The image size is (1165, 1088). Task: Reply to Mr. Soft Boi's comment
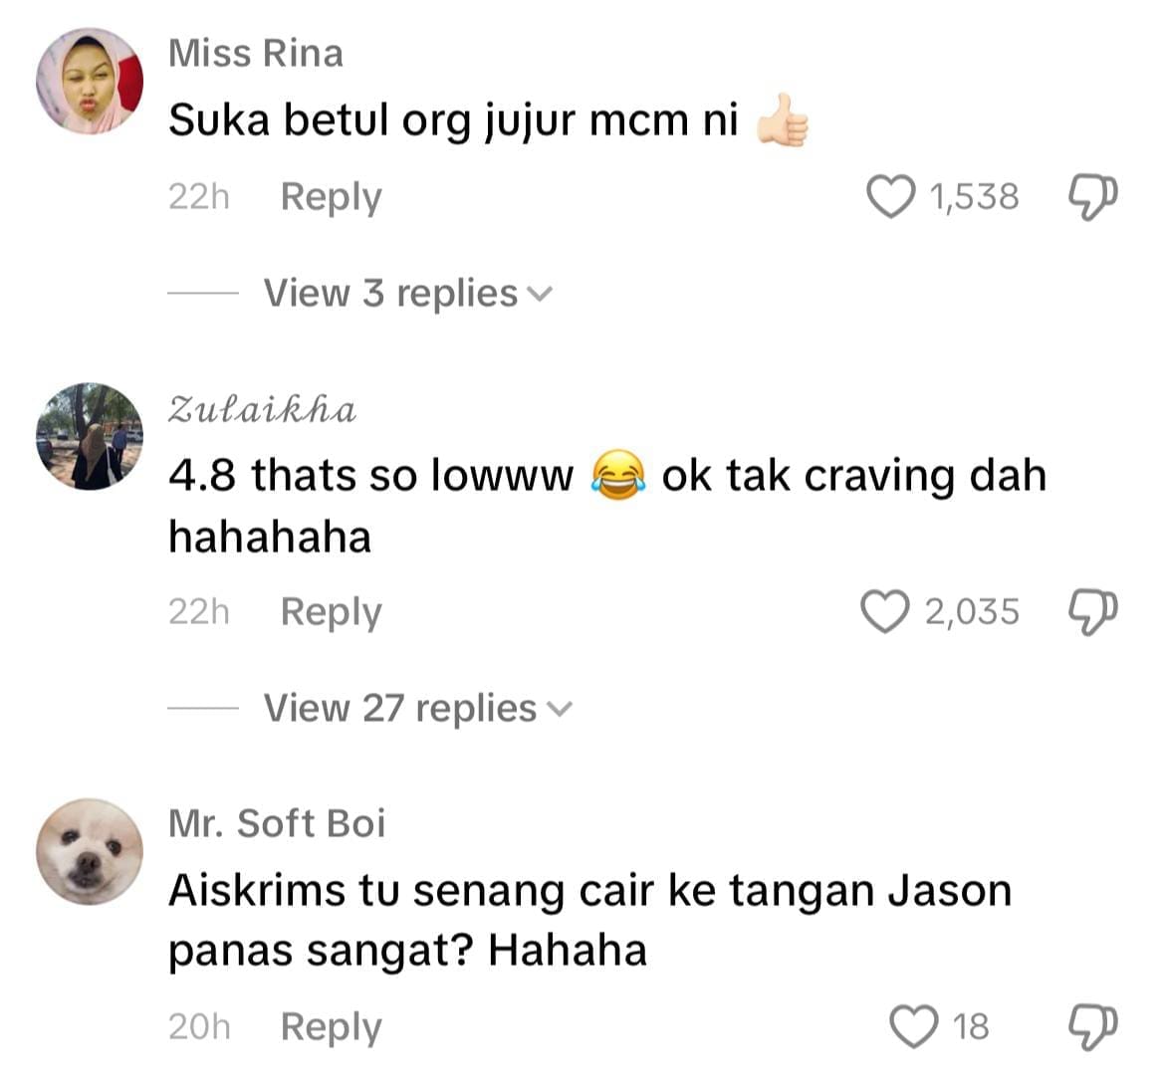[331, 1028]
